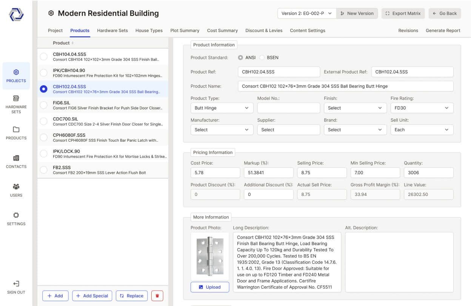
Task: Open the Product Type dropdown
Action: (x=222, y=108)
